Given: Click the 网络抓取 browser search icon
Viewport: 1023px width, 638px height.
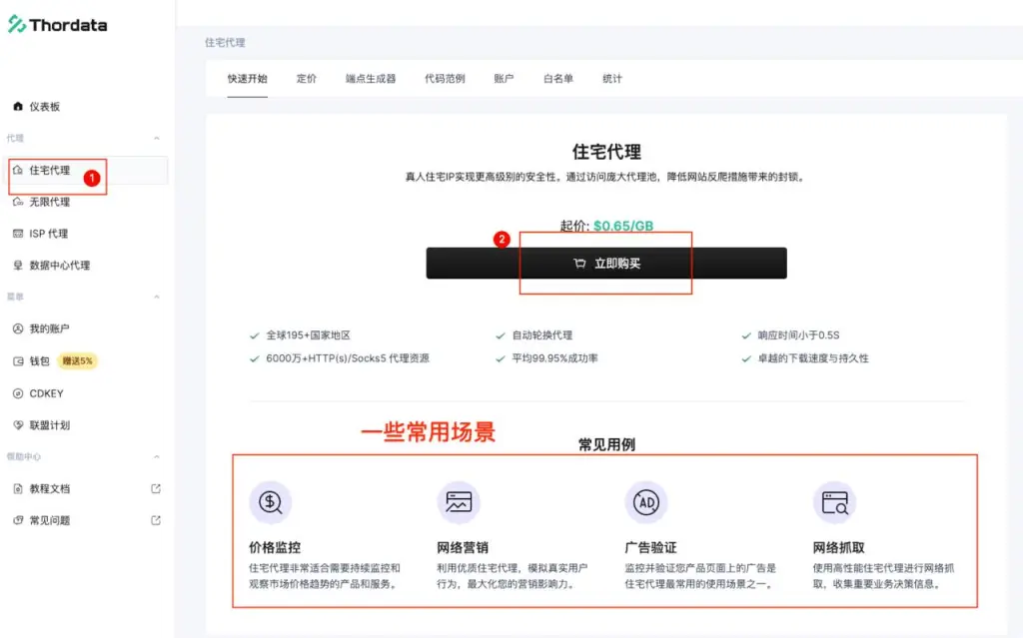Looking at the screenshot, I should click(834, 502).
